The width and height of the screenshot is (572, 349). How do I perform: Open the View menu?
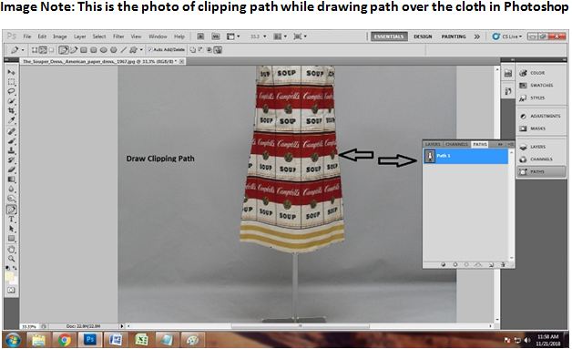136,36
